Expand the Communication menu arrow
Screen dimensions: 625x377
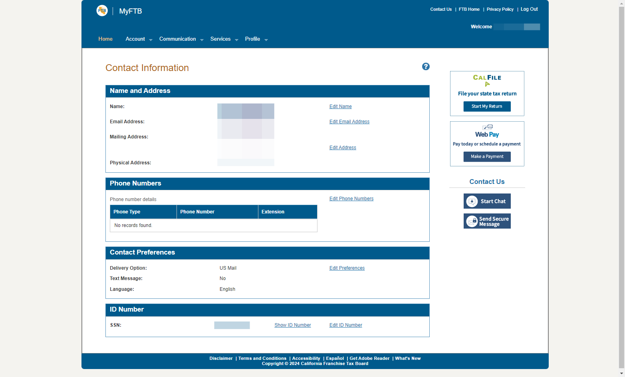coord(202,40)
